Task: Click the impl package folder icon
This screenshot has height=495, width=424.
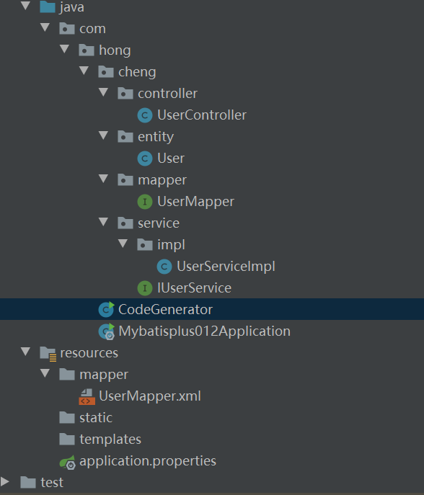Action: 145,245
